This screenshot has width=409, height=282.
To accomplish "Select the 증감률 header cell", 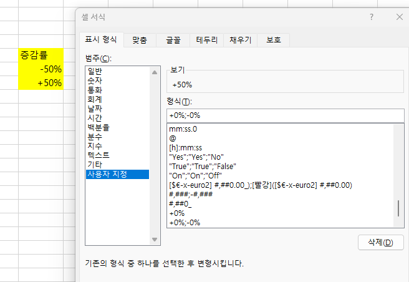I will click(41, 55).
